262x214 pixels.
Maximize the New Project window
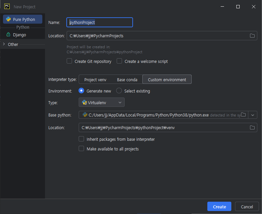(238, 7)
